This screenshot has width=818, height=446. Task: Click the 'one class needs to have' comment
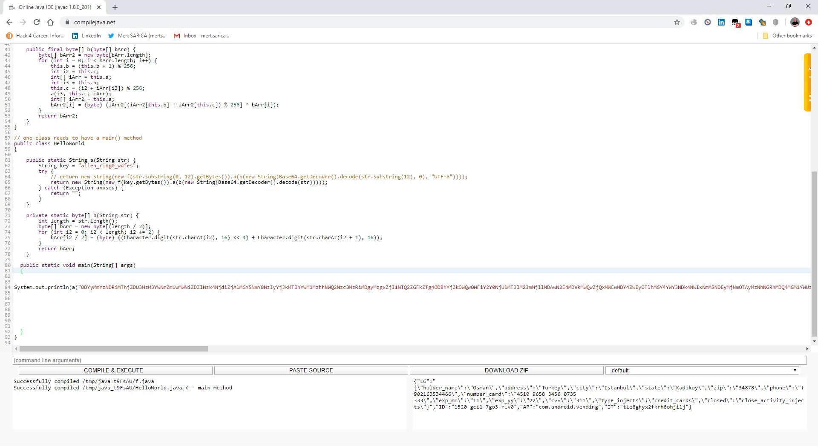coord(78,138)
